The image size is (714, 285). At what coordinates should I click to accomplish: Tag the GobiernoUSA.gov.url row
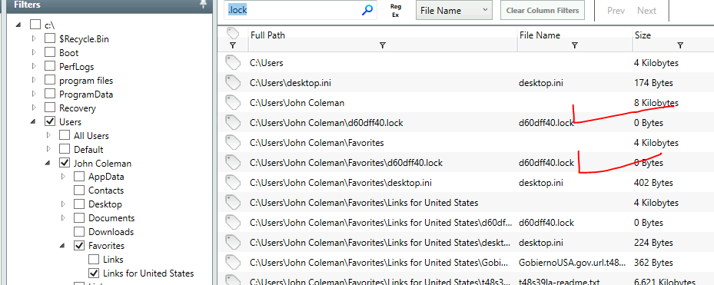(x=233, y=263)
